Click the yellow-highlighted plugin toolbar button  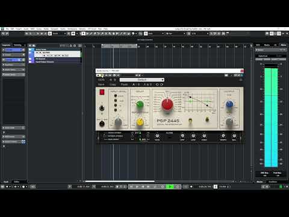tap(102, 75)
